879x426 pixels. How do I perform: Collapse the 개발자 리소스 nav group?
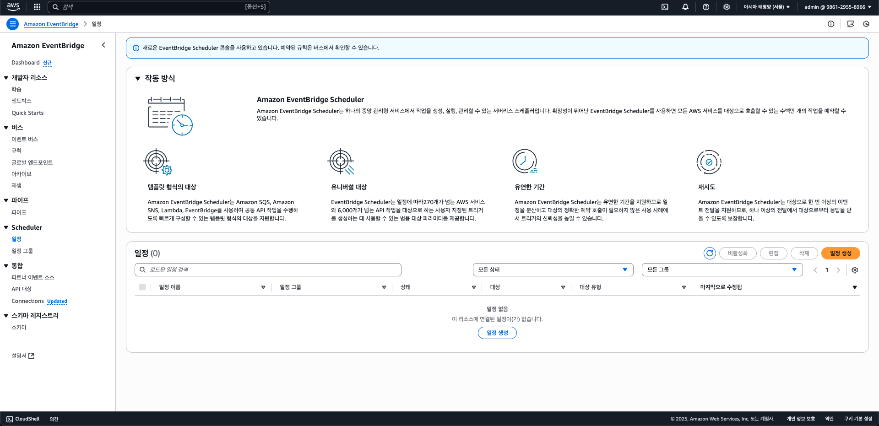click(6, 78)
